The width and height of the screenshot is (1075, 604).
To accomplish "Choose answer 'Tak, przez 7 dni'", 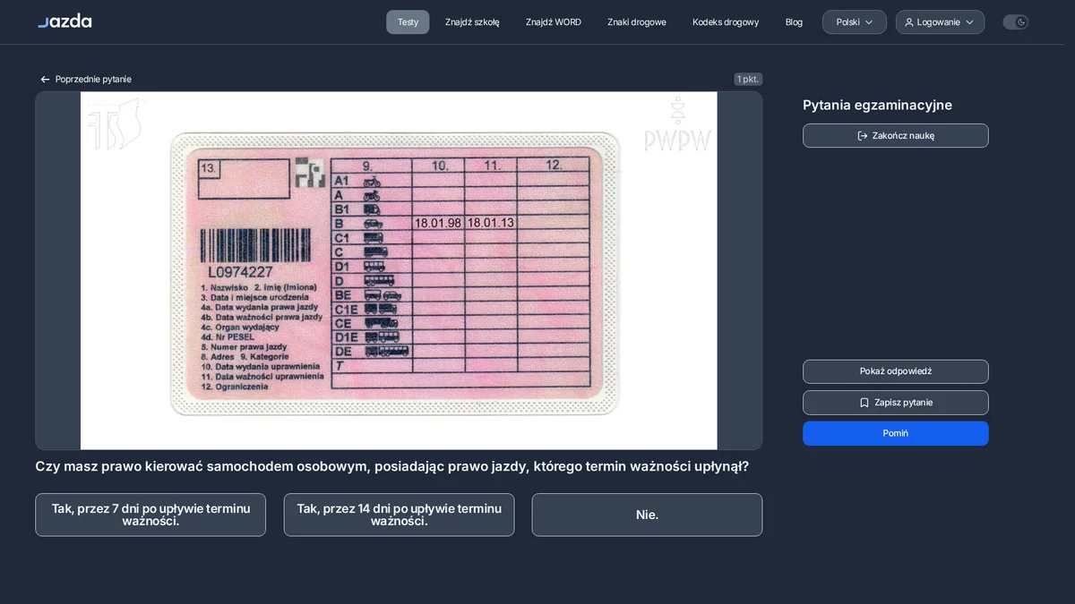I will (150, 515).
